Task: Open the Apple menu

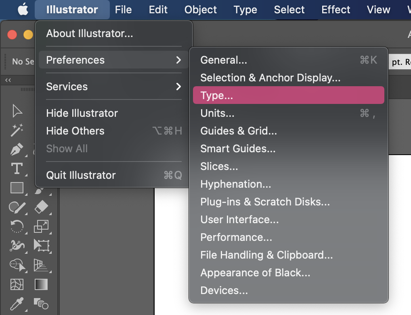Action: (x=23, y=10)
